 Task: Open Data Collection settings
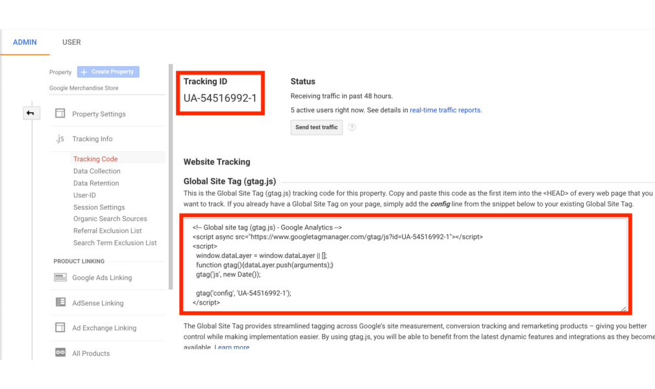(97, 171)
